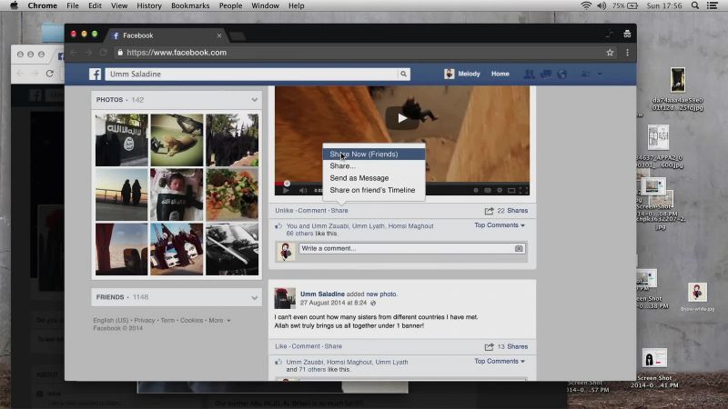Open Top Comments dropdown on video post
The image size is (728, 409).
499,225
